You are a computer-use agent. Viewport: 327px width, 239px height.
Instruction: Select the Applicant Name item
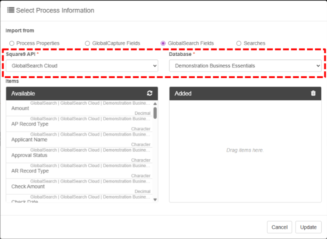tap(79, 140)
